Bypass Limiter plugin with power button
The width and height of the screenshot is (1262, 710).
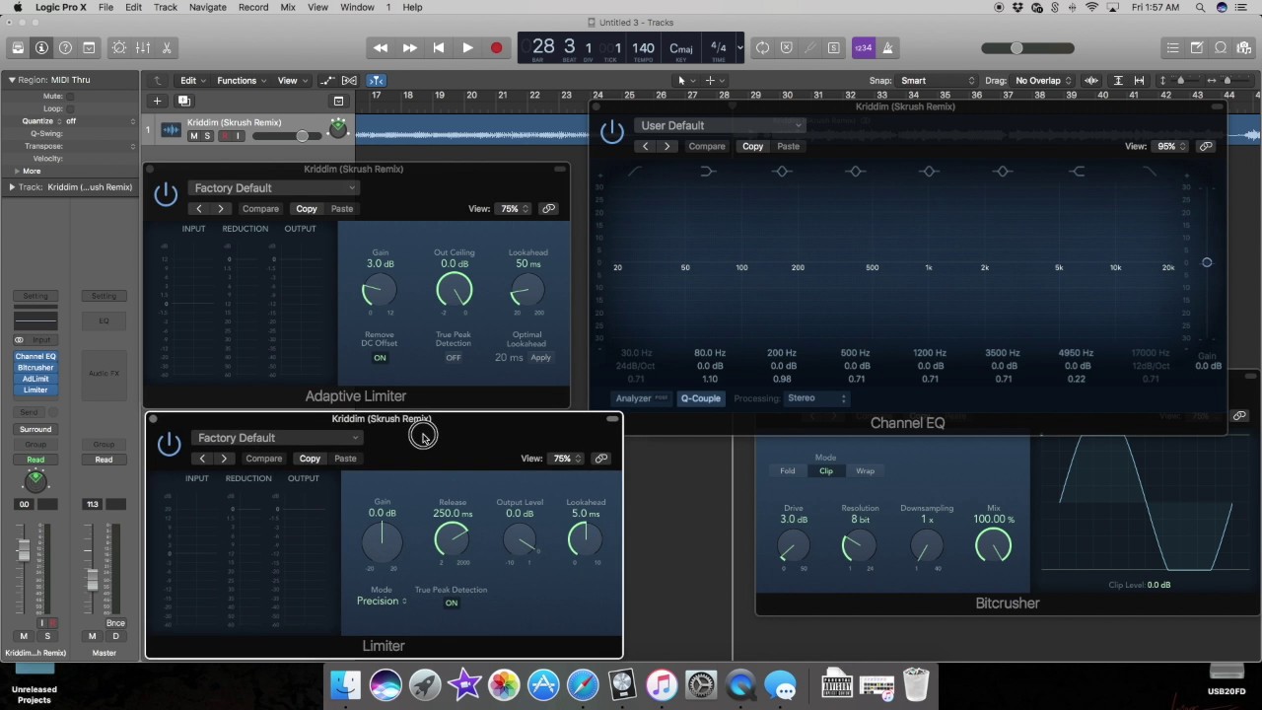point(170,444)
